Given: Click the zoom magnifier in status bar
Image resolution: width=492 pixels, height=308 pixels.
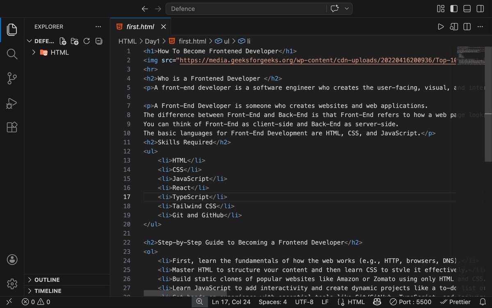Looking at the screenshot, I should pos(199,302).
